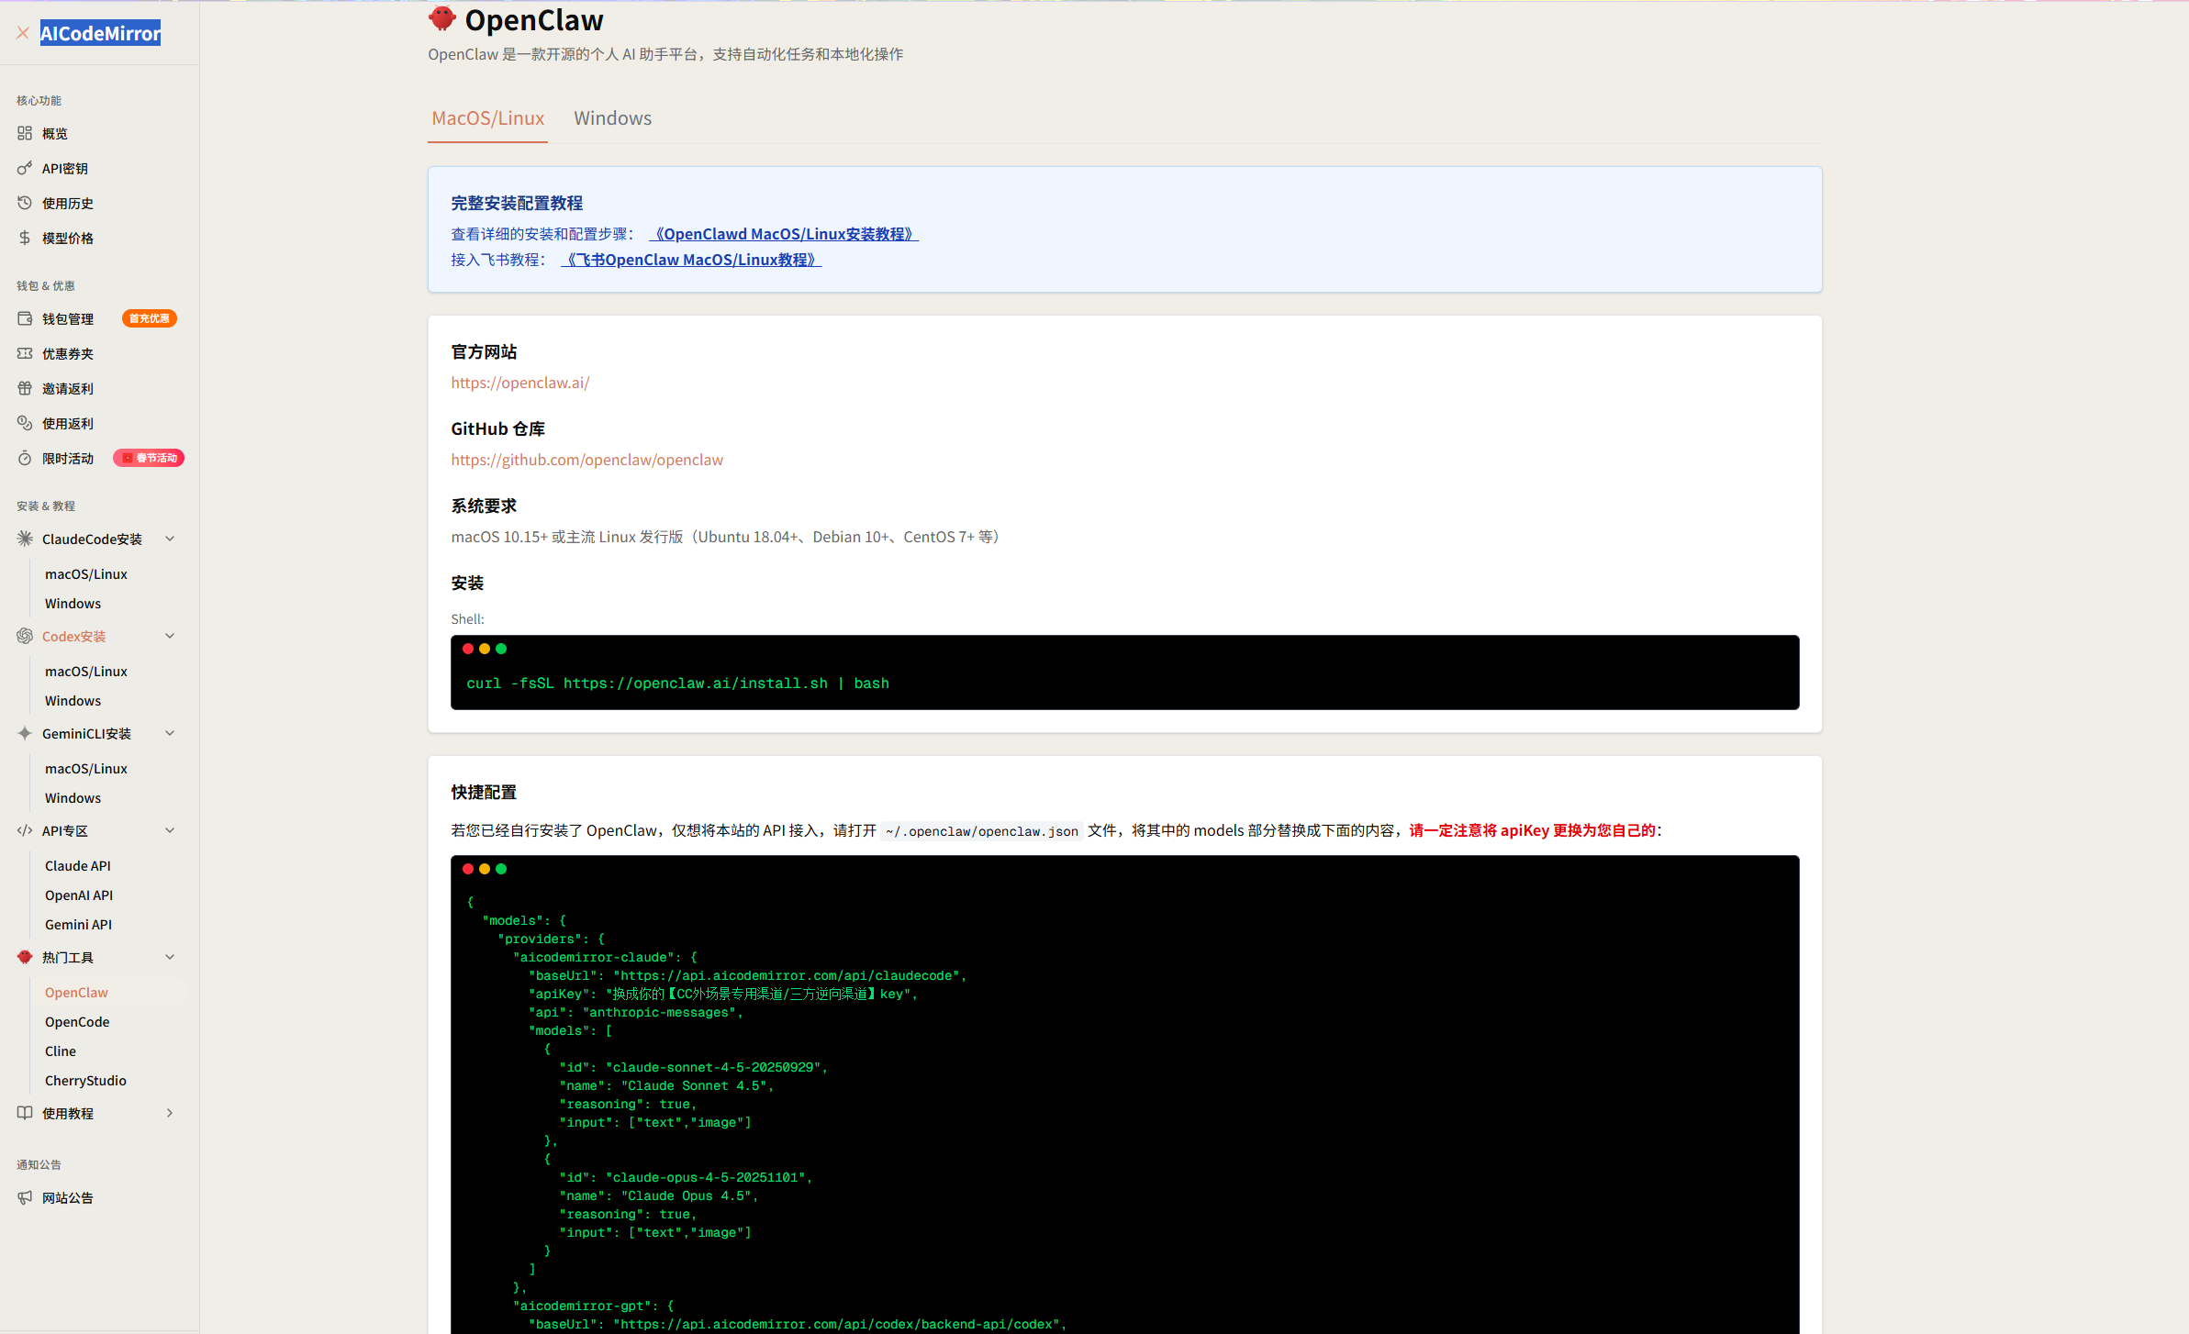Image resolution: width=2189 pixels, height=1334 pixels.
Task: Click the coupon ticket icon
Action: (x=25, y=353)
